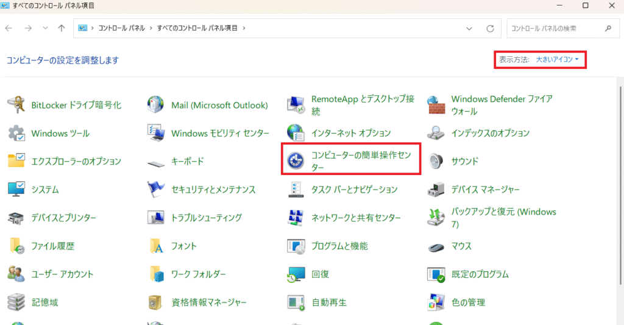Click the ワーク フォルダー icon

click(155, 274)
